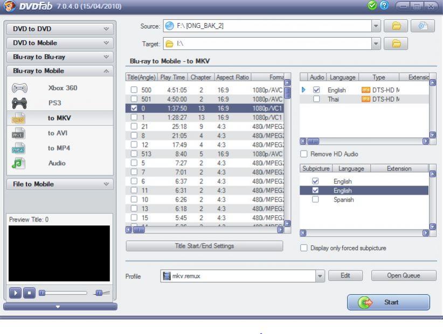The height and width of the screenshot is (334, 443).
Task: Click the DTS icon in English audio row
Action: (366, 90)
